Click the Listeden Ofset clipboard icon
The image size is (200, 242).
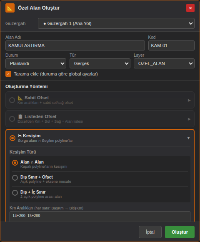[x=20, y=116]
